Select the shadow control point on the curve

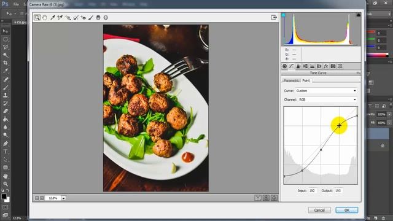pos(302,171)
